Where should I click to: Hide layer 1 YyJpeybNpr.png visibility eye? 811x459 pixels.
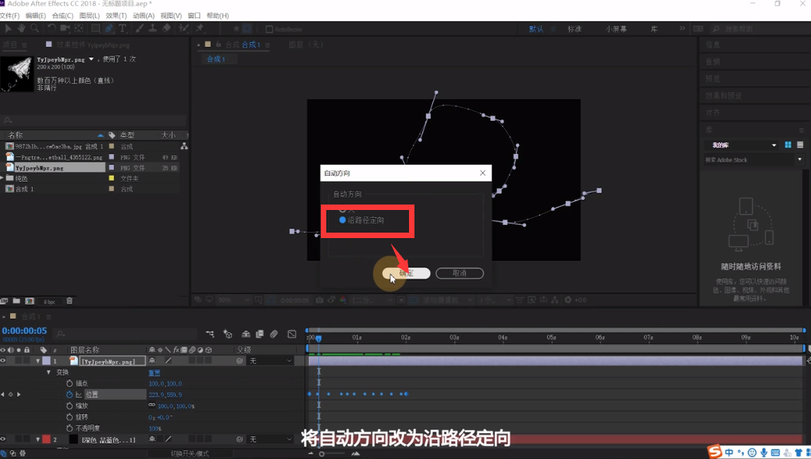(3, 361)
